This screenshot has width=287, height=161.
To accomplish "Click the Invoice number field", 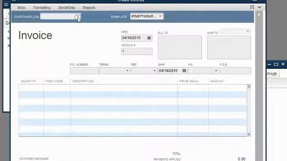I will 136,51.
